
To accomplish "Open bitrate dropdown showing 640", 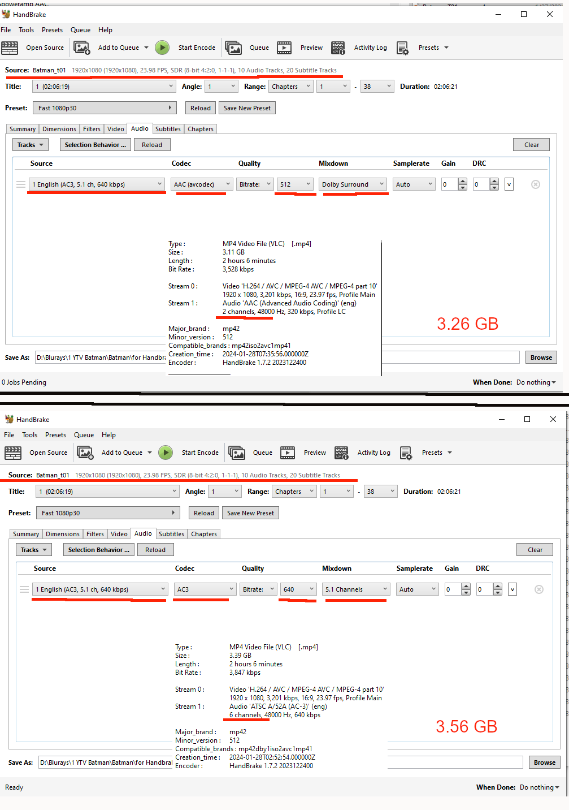I will pos(298,589).
